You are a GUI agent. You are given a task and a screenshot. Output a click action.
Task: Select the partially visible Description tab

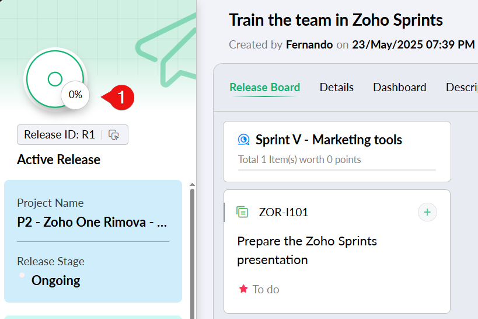[x=462, y=88]
